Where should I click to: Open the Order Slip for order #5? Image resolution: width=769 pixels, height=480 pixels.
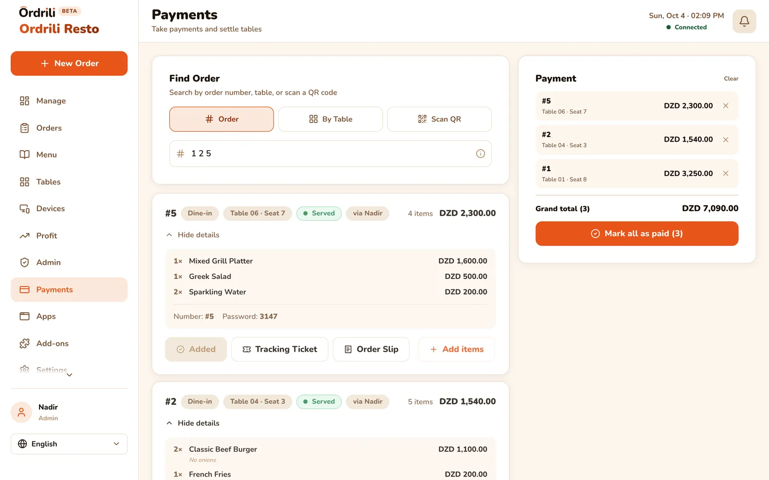[371, 349]
